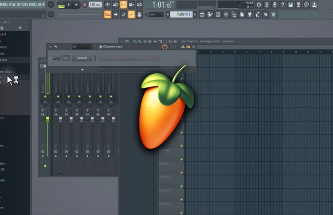Click the stamp icon in toolbar
333x215 pixels.
tap(139, 14)
